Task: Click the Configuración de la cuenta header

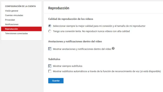Action: 20,6
